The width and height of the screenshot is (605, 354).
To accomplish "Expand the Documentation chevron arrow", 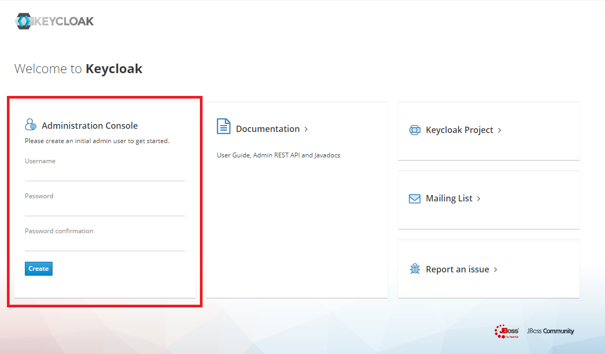I will coord(306,129).
